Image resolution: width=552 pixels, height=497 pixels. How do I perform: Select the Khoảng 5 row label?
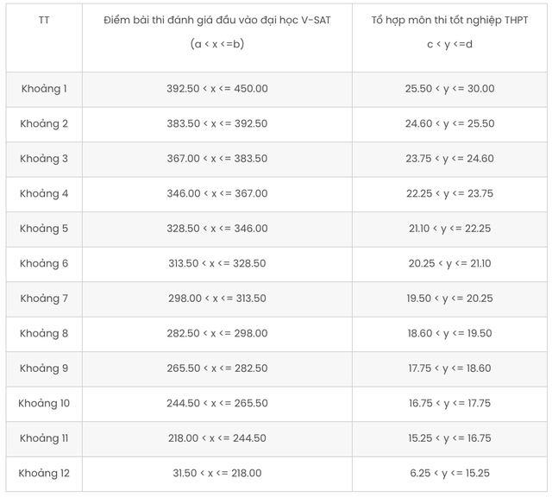click(x=44, y=229)
